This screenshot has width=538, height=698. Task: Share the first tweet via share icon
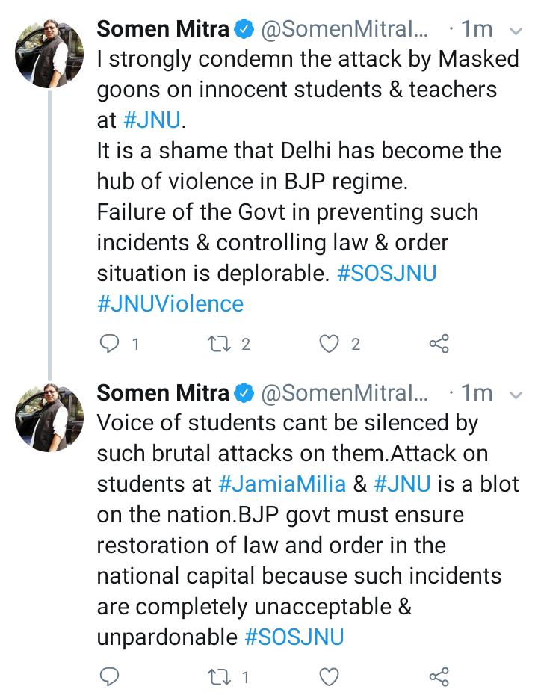pyautogui.click(x=439, y=344)
